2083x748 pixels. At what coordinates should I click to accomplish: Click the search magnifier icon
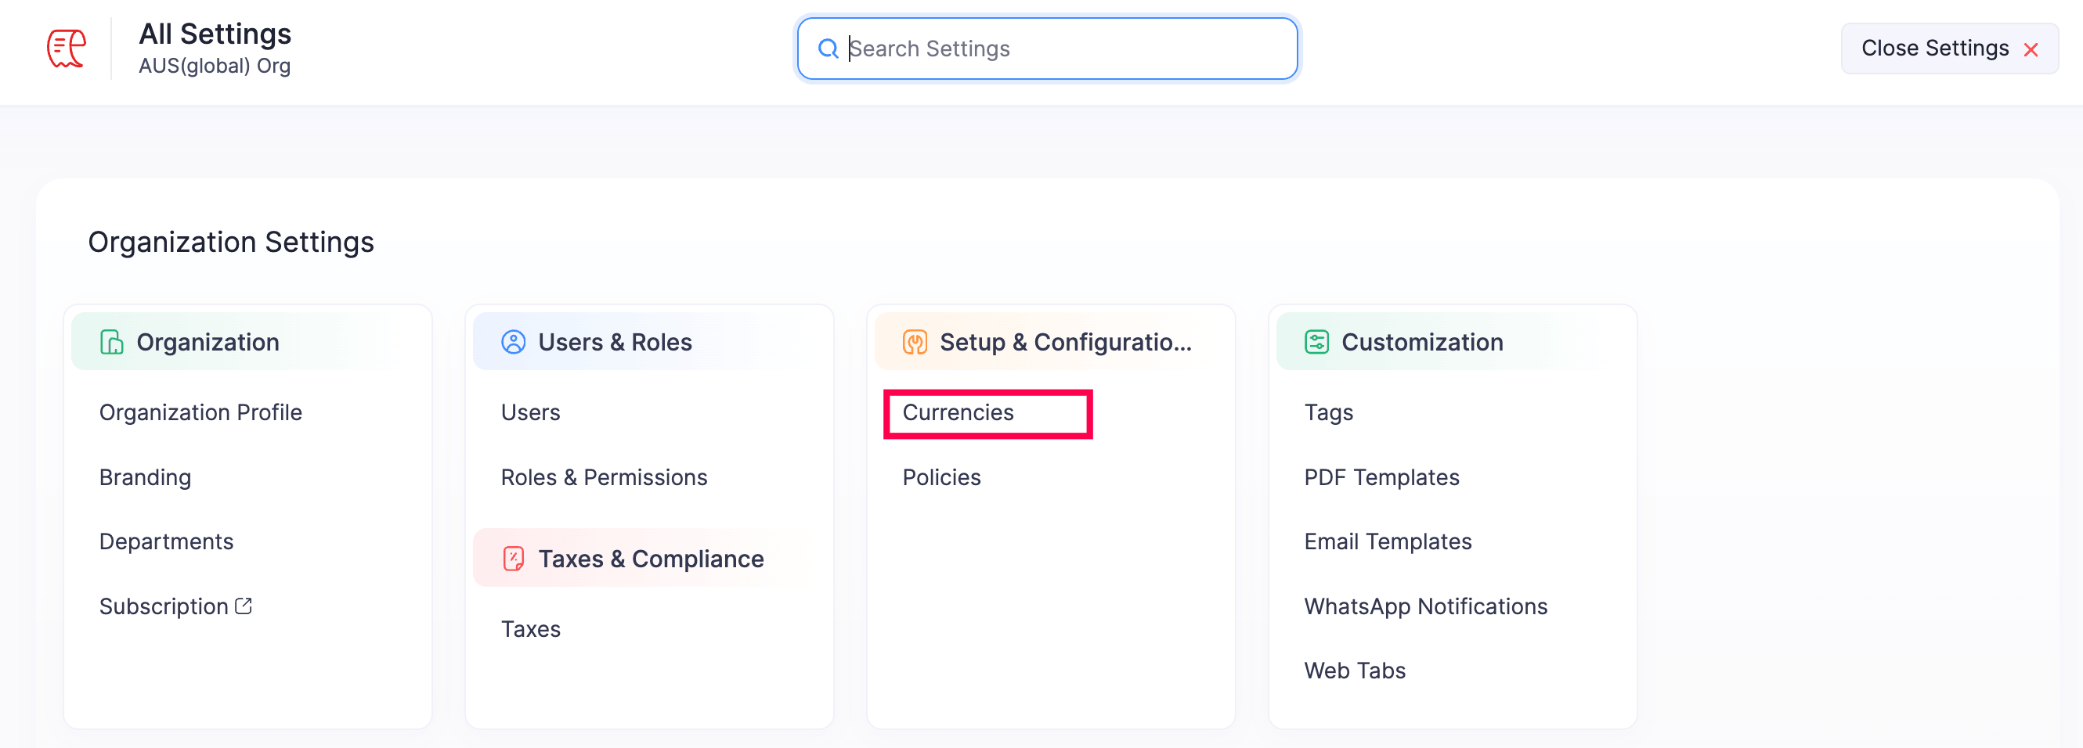[x=827, y=49]
